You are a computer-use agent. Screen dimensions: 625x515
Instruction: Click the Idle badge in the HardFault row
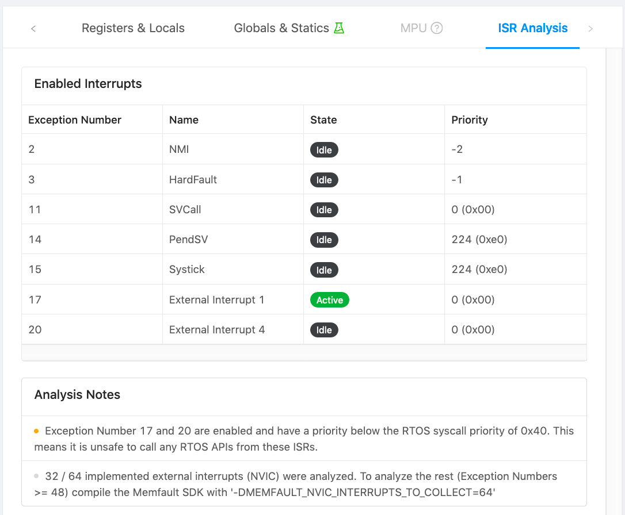[x=324, y=180]
